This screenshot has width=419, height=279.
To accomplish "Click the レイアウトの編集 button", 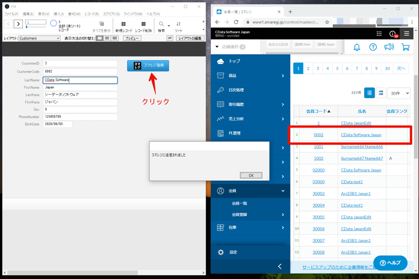I will tap(190, 38).
